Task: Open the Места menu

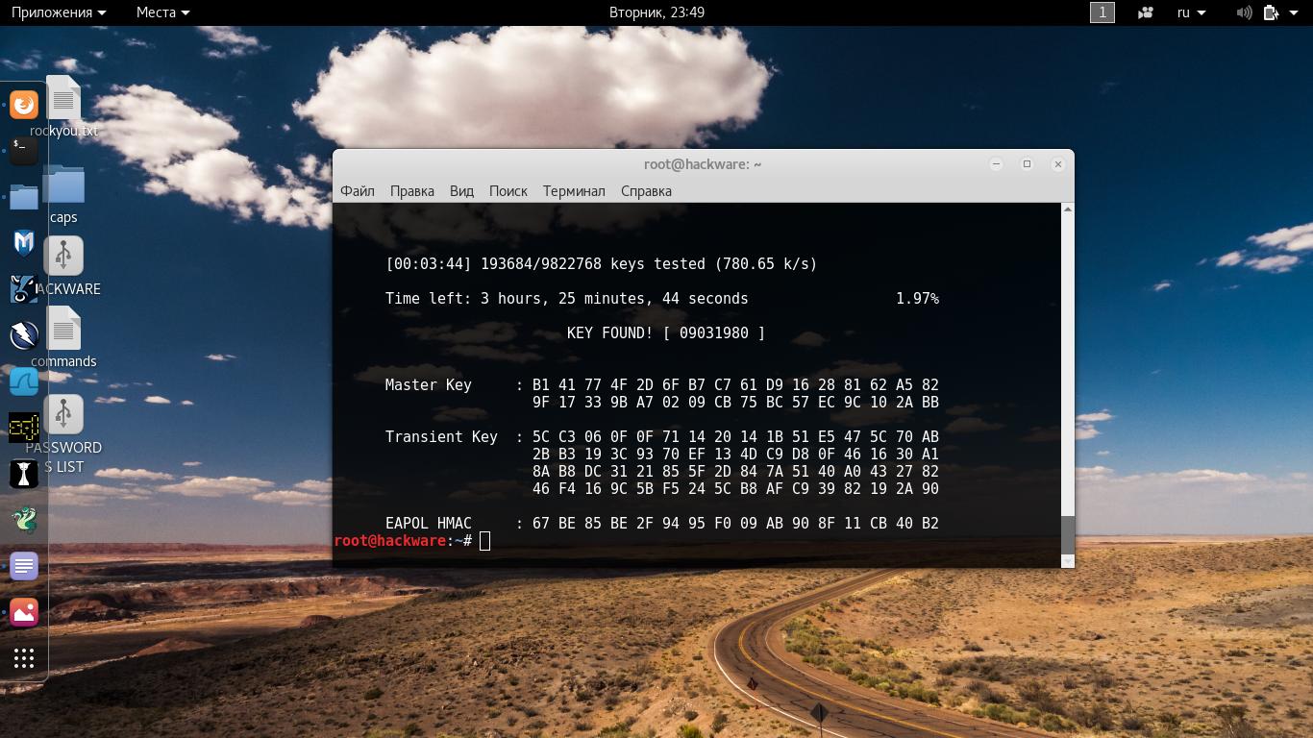Action: [162, 12]
